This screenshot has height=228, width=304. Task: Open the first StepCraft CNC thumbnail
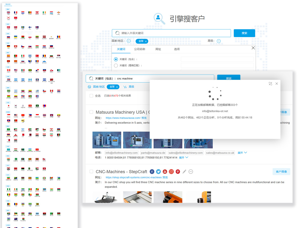point(107,197)
